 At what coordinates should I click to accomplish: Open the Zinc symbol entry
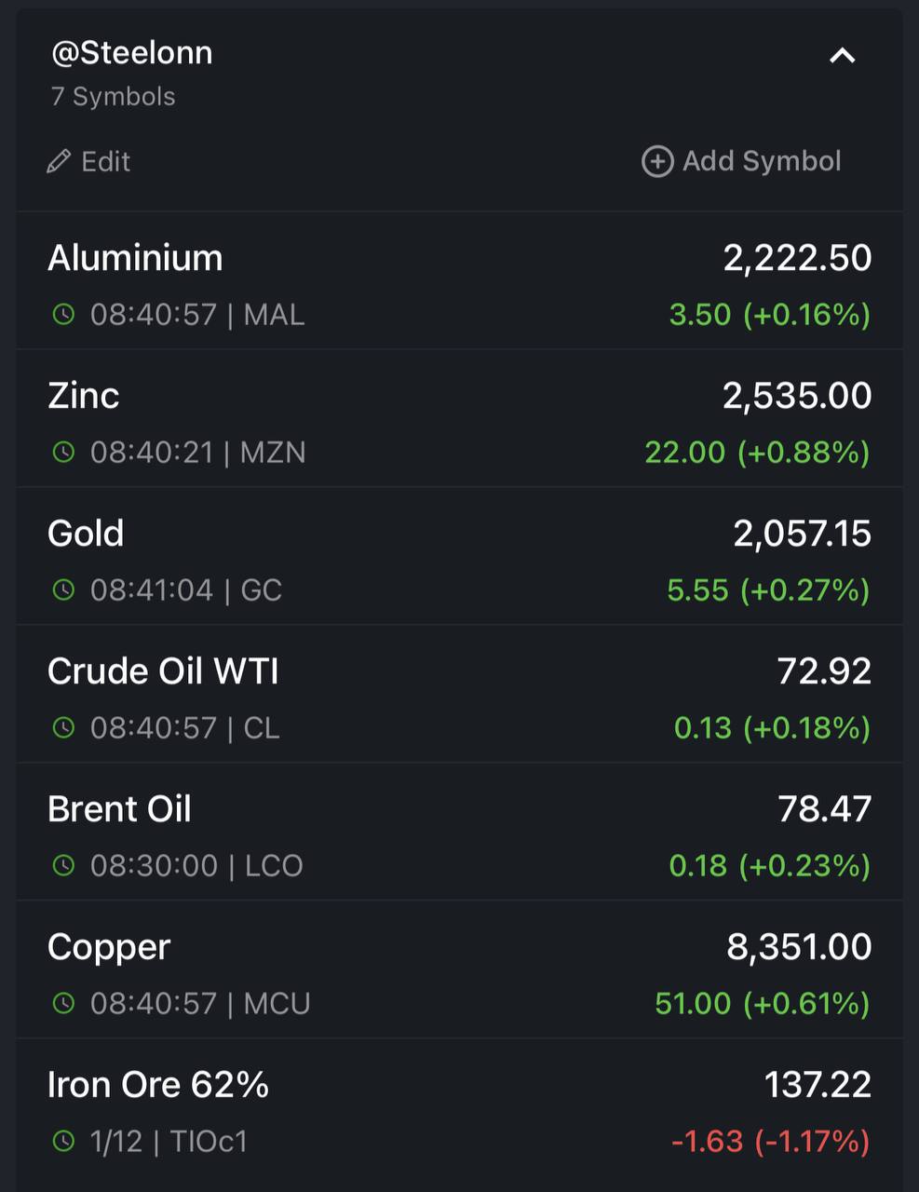459,419
